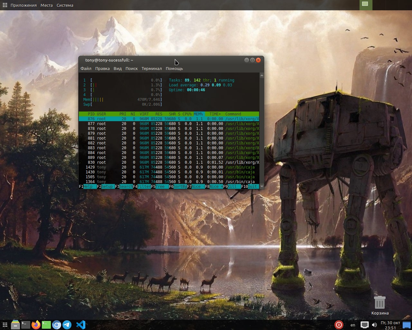The width and height of the screenshot is (412, 330).
Task: Click the apps grid icon beside Приложения
Action: [5, 5]
